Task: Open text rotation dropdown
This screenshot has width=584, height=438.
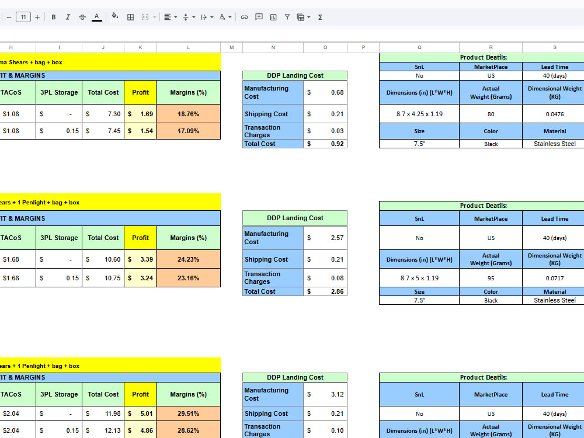Action: [x=225, y=17]
